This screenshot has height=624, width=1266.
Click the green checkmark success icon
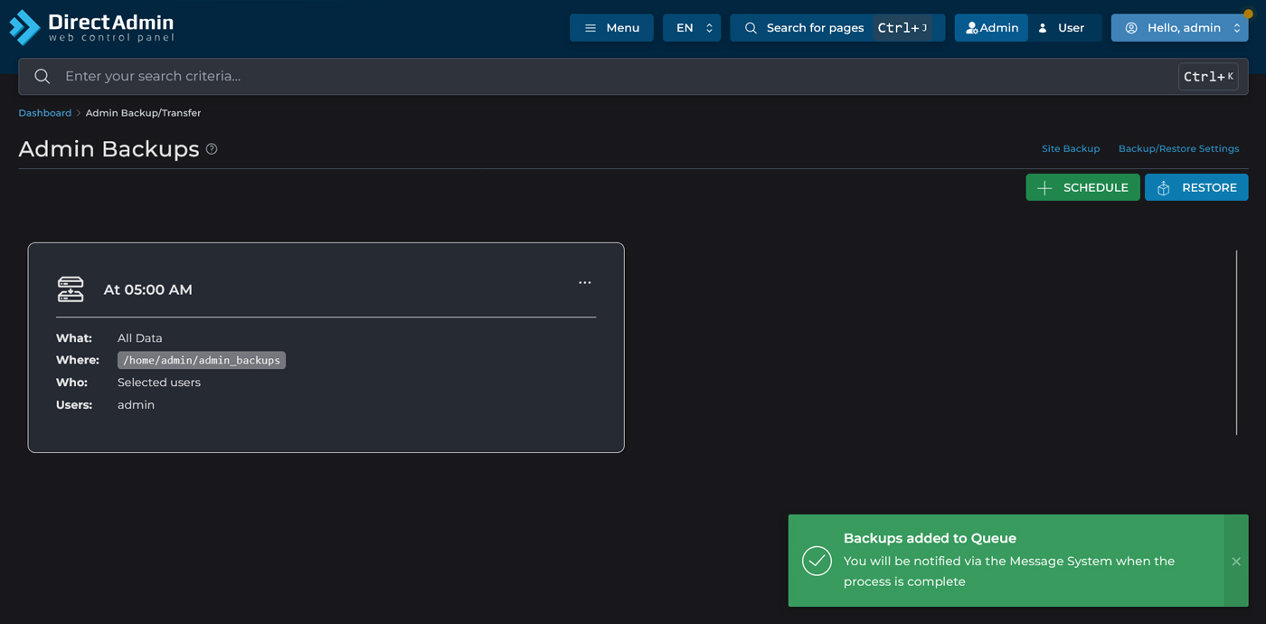[817, 561]
